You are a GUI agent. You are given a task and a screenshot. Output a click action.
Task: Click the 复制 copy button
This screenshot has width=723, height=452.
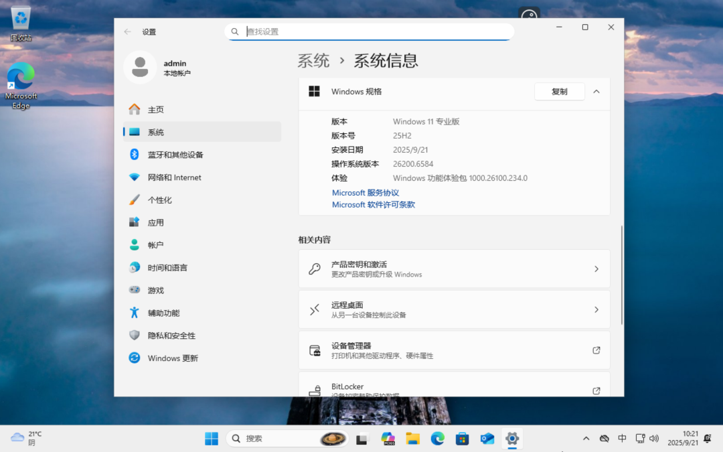click(x=559, y=91)
